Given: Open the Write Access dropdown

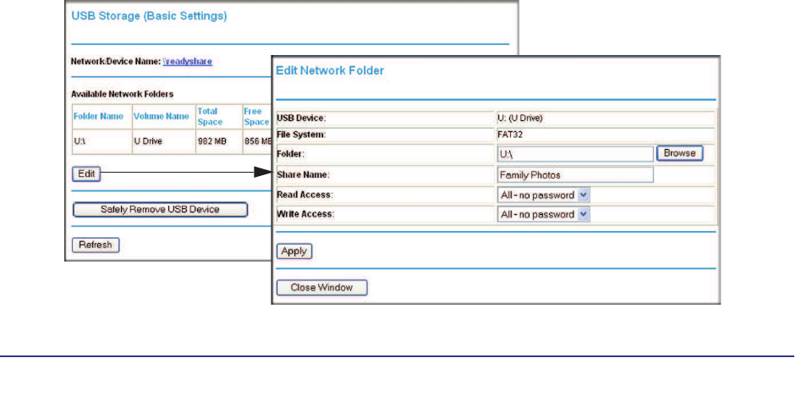Looking at the screenshot, I should [x=543, y=214].
